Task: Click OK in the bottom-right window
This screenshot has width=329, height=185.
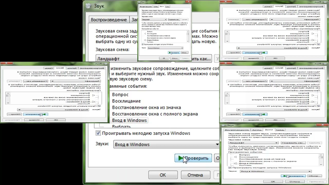Action: click(273, 181)
